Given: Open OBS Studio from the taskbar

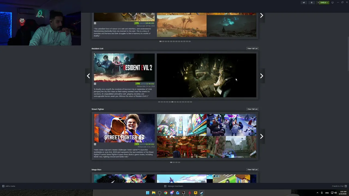Looking at the screenshot, I should (x=160, y=193).
